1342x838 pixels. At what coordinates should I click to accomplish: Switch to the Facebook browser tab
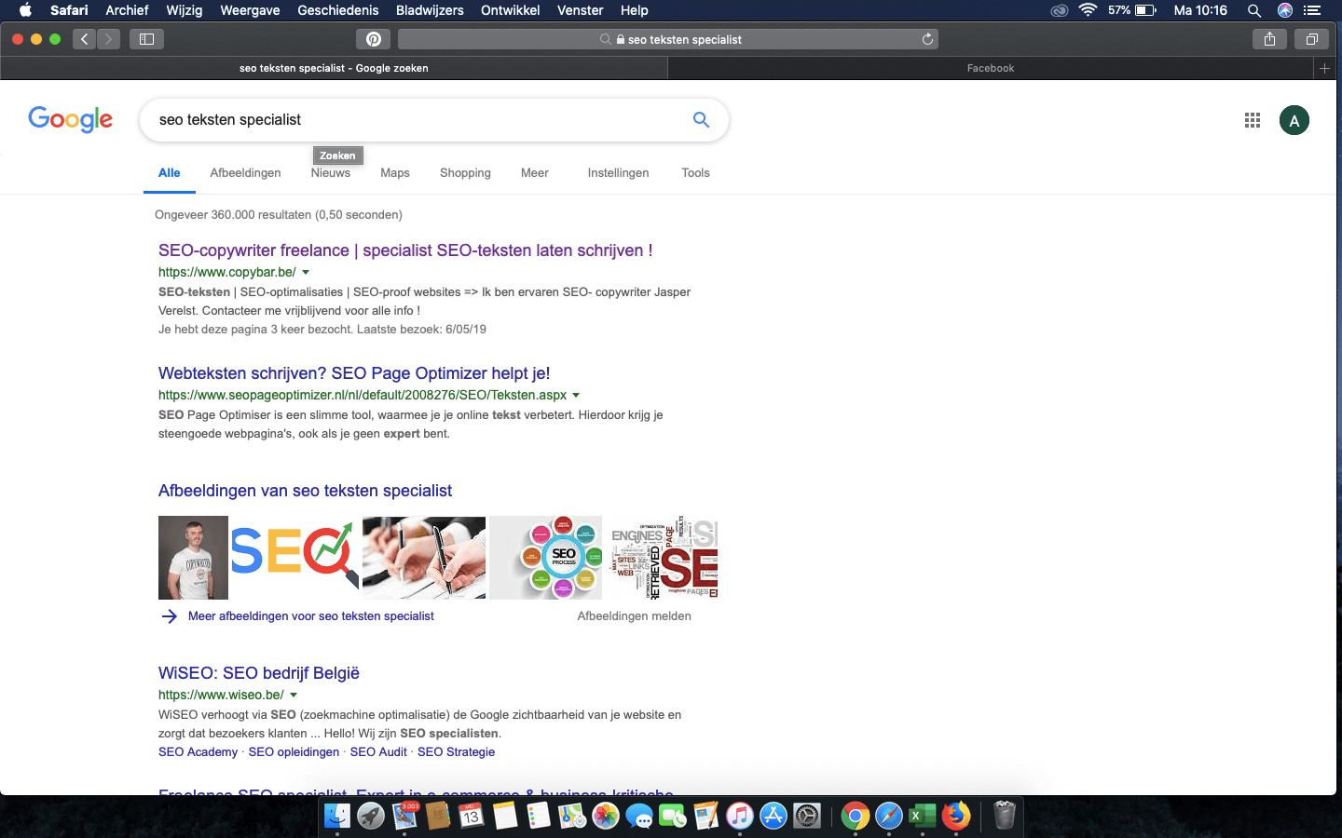pos(991,68)
